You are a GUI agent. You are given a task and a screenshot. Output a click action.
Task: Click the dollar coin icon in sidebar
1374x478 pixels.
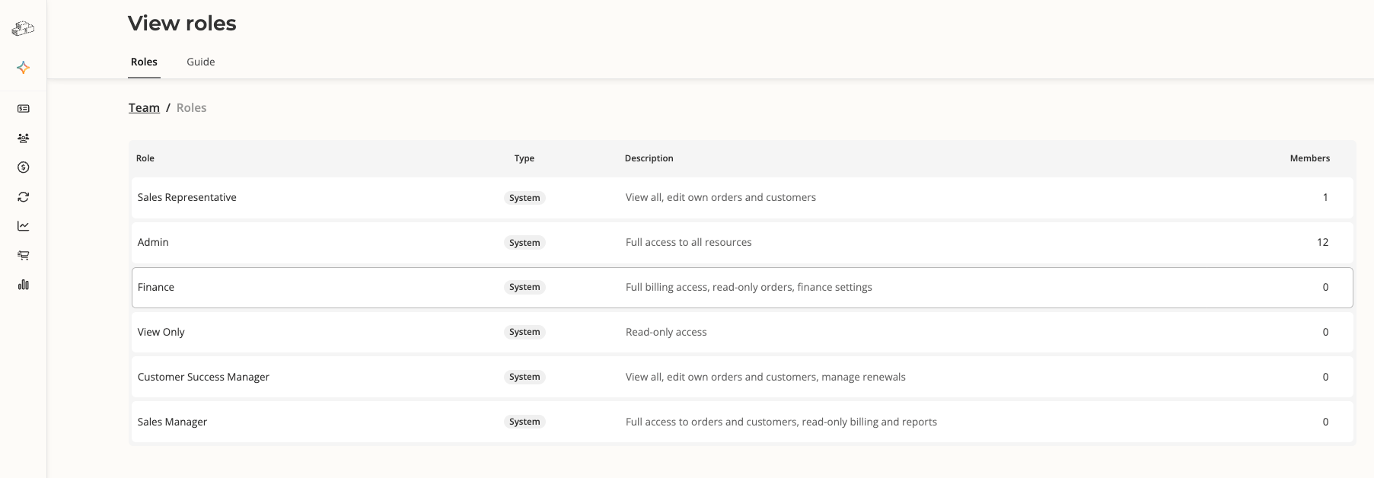pyautogui.click(x=23, y=167)
